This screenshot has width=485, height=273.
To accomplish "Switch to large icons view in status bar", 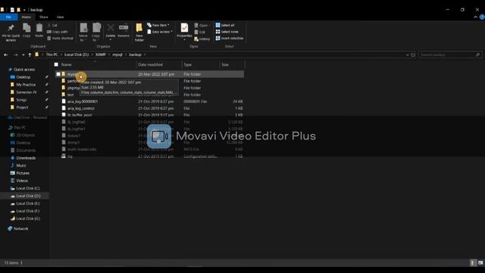I will coord(480,263).
